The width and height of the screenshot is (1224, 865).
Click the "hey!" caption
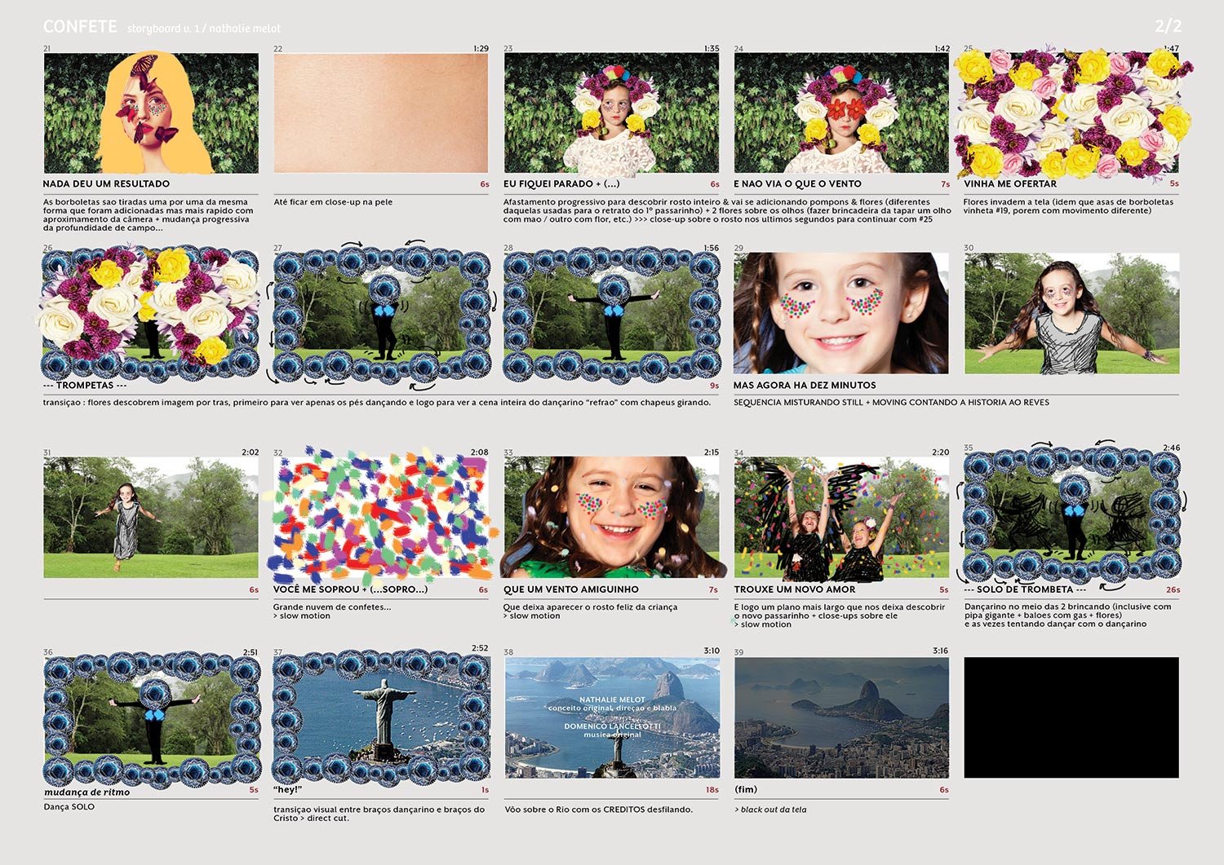pyautogui.click(x=288, y=789)
